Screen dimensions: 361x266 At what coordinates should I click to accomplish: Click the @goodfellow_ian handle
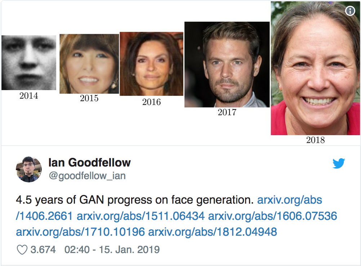click(87, 176)
